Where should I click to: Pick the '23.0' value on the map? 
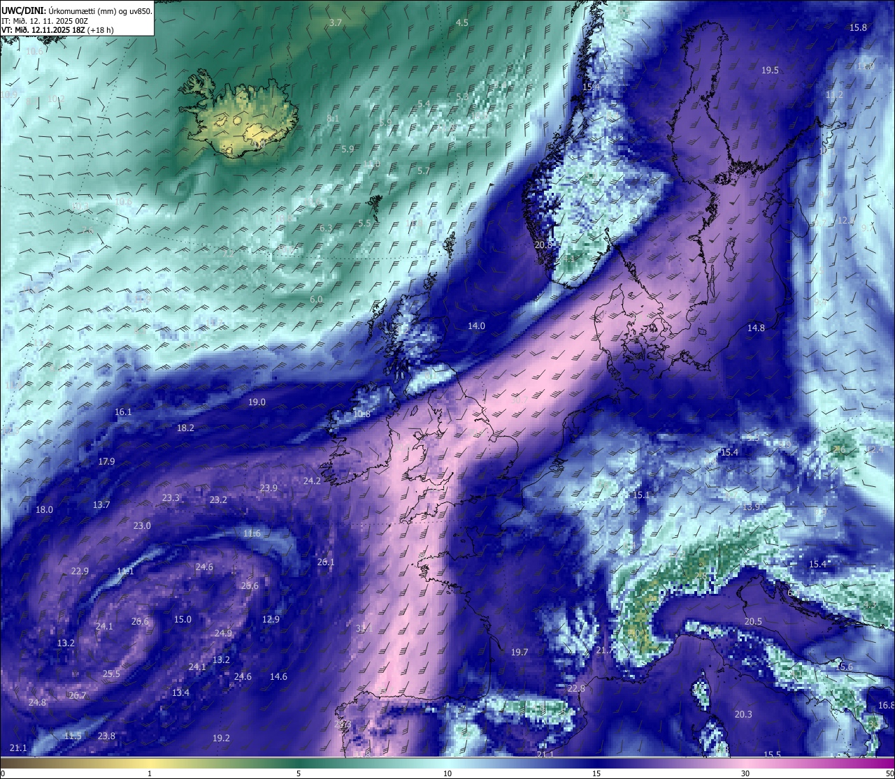click(142, 526)
